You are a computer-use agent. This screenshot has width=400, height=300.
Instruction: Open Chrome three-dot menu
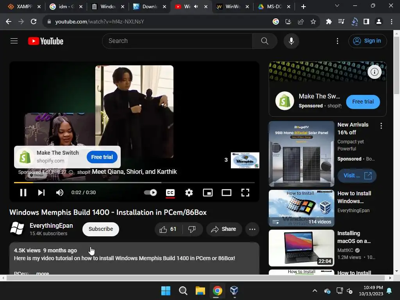point(391,22)
